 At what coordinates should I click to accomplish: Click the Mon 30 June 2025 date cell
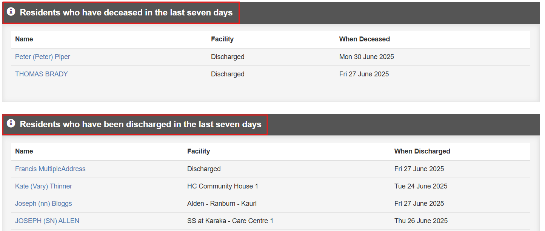coord(366,57)
